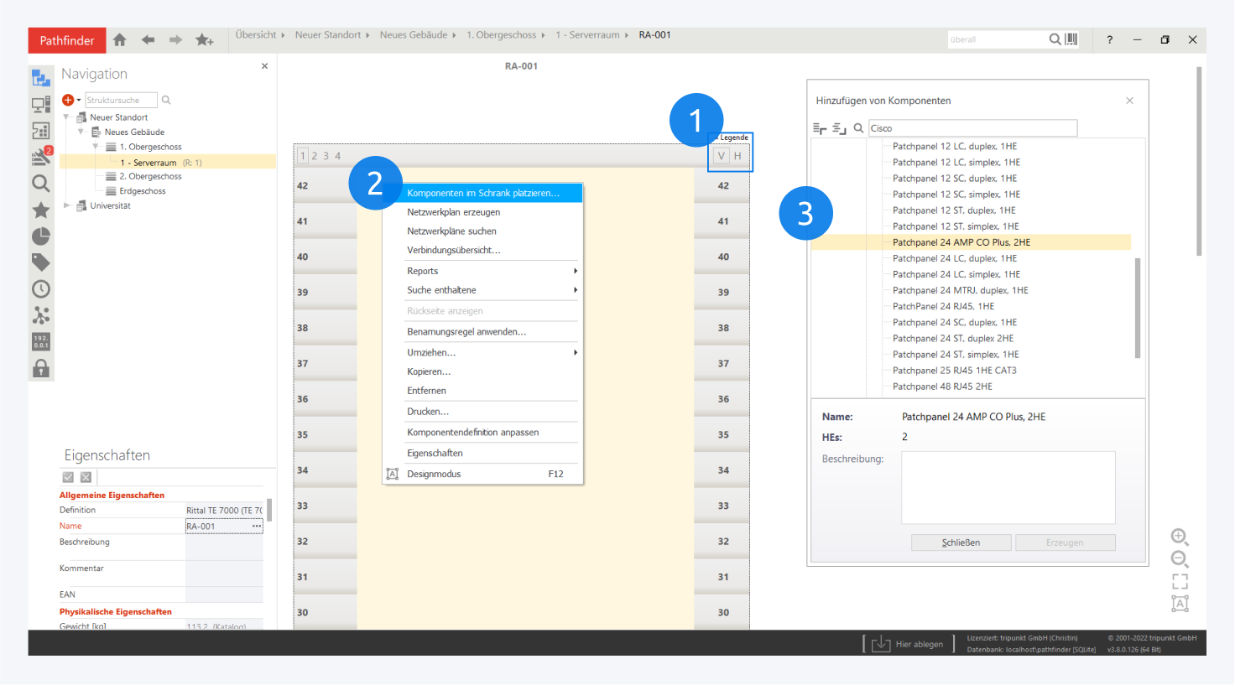Click the barcode scanner icon near search
This screenshot has height=685, width=1235.
click(x=1071, y=39)
